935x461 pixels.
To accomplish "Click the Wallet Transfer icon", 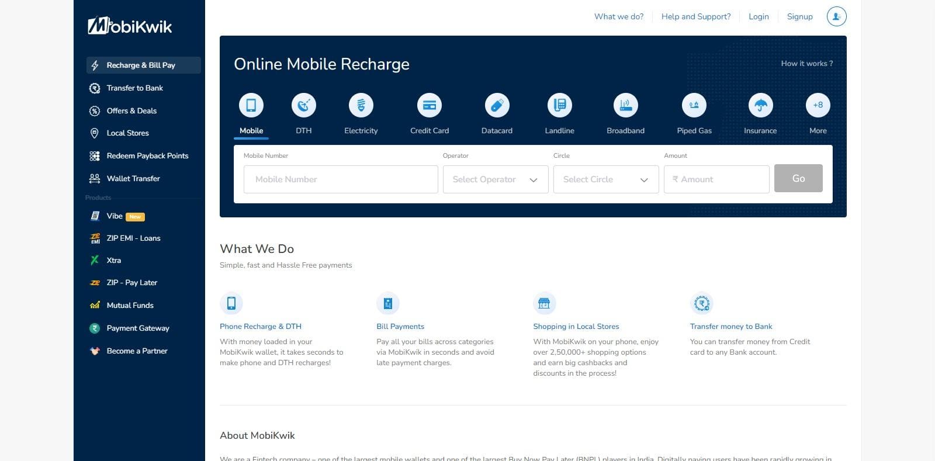I will (x=95, y=179).
